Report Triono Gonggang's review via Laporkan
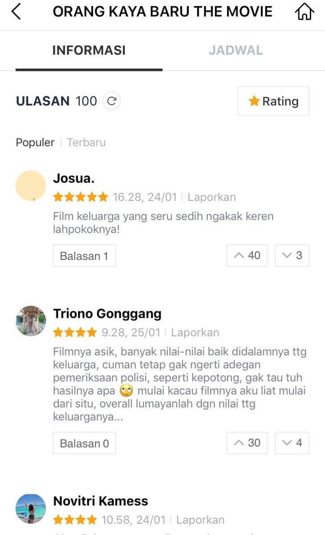Image resolution: width=325 pixels, height=535 pixels. pyautogui.click(x=195, y=333)
